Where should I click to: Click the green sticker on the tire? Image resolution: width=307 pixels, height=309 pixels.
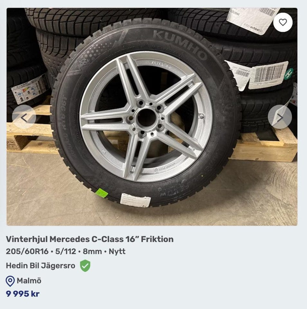tap(102, 193)
